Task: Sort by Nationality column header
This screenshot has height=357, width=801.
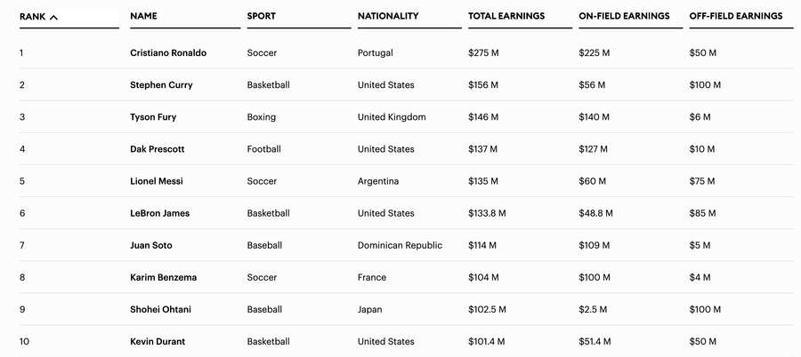Action: tap(387, 16)
